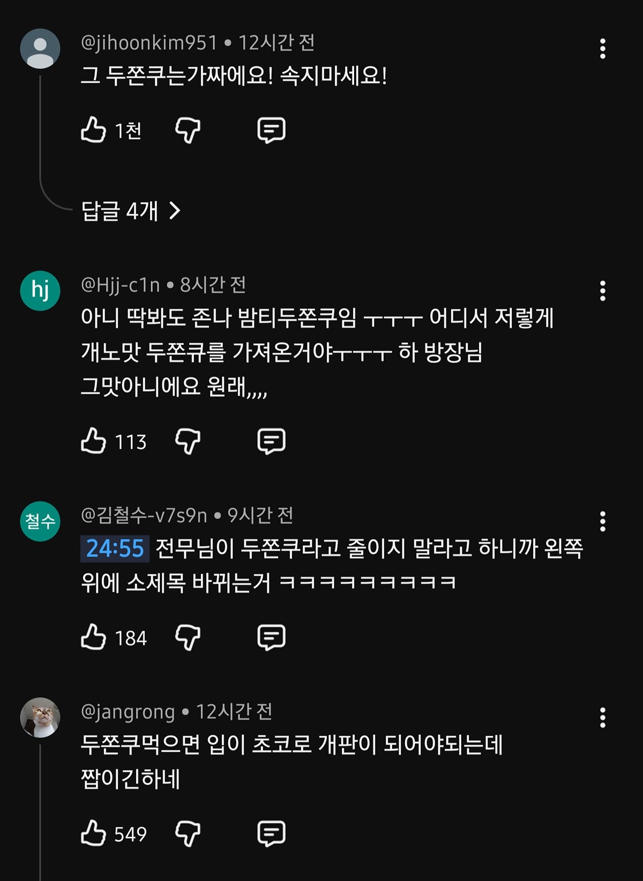Dislike the @김철수-v7s9n comment
The height and width of the screenshot is (881, 643).
pos(188,638)
